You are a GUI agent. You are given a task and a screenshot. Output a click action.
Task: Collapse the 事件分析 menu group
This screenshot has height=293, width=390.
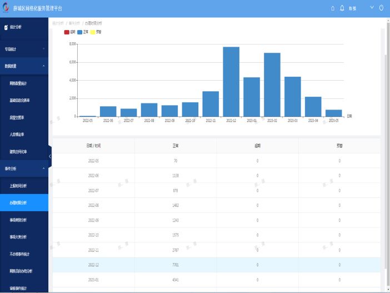(24, 168)
